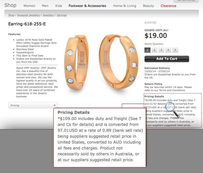
Task: Open the Women menu
Action: click(29, 6)
